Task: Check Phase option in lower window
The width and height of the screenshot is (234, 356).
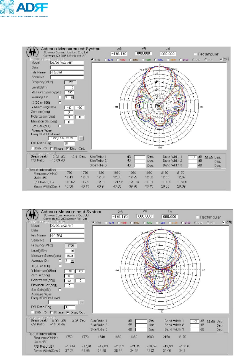Action: 51,312
